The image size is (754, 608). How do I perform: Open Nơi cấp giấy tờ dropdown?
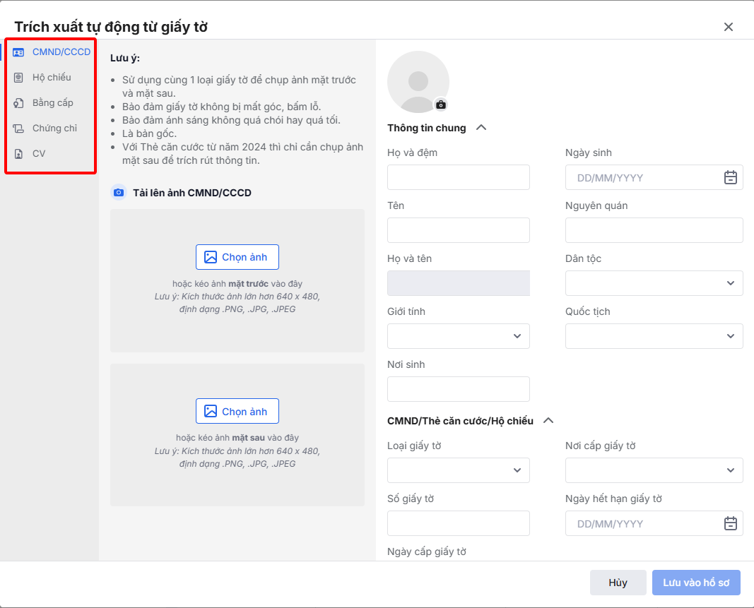click(x=654, y=470)
